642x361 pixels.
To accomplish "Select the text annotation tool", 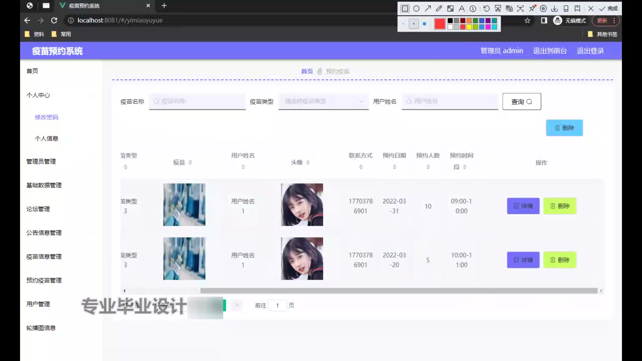I will coord(462,9).
